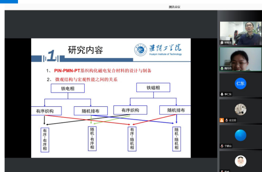Click the Huaiyin Institute of Technology logo on the slide
262x172 pixels.
click(158, 50)
